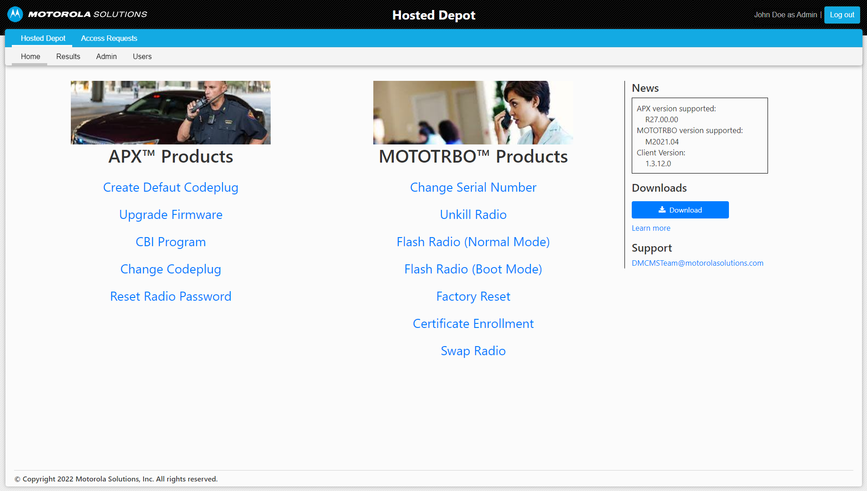Open the Upgrade Firmware link
This screenshot has width=867, height=491.
tap(171, 214)
